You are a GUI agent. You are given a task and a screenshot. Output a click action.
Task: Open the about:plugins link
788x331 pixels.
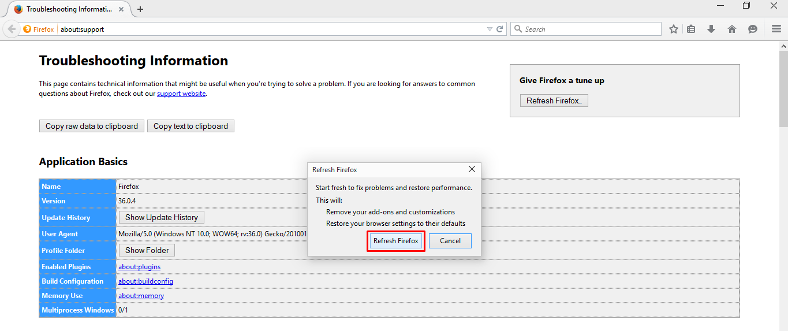(139, 267)
